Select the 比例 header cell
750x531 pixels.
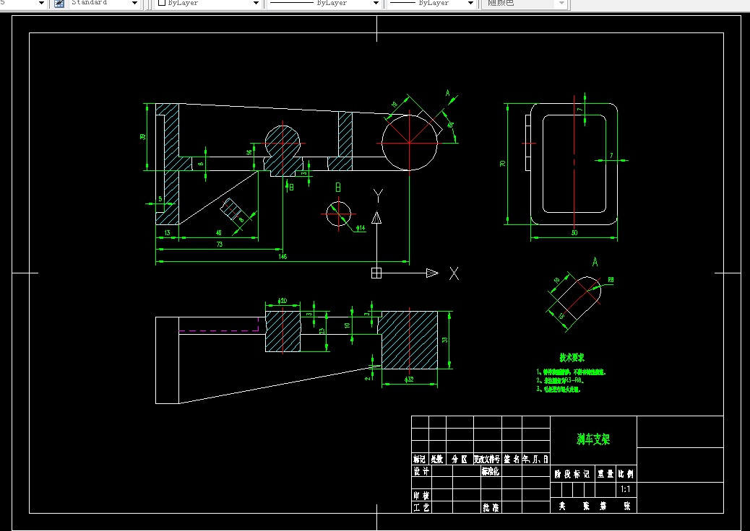[626, 474]
